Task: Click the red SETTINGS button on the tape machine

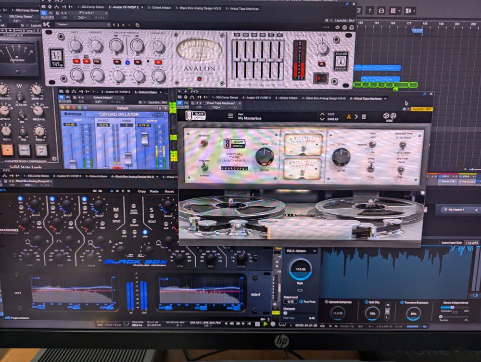Action: coord(203,143)
